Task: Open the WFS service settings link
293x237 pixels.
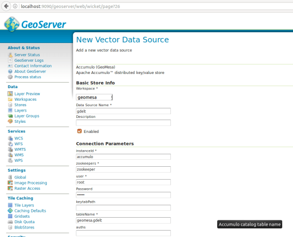Action: click(18, 144)
